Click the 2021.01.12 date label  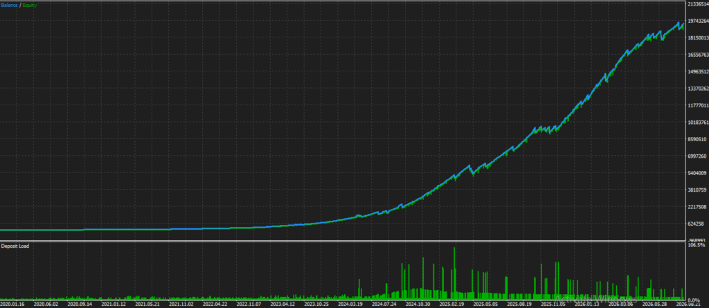(x=113, y=305)
